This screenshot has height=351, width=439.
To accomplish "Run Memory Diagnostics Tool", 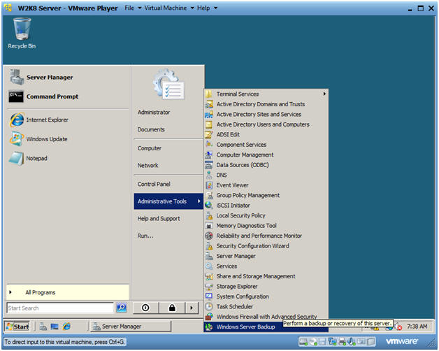I will coord(266,226).
